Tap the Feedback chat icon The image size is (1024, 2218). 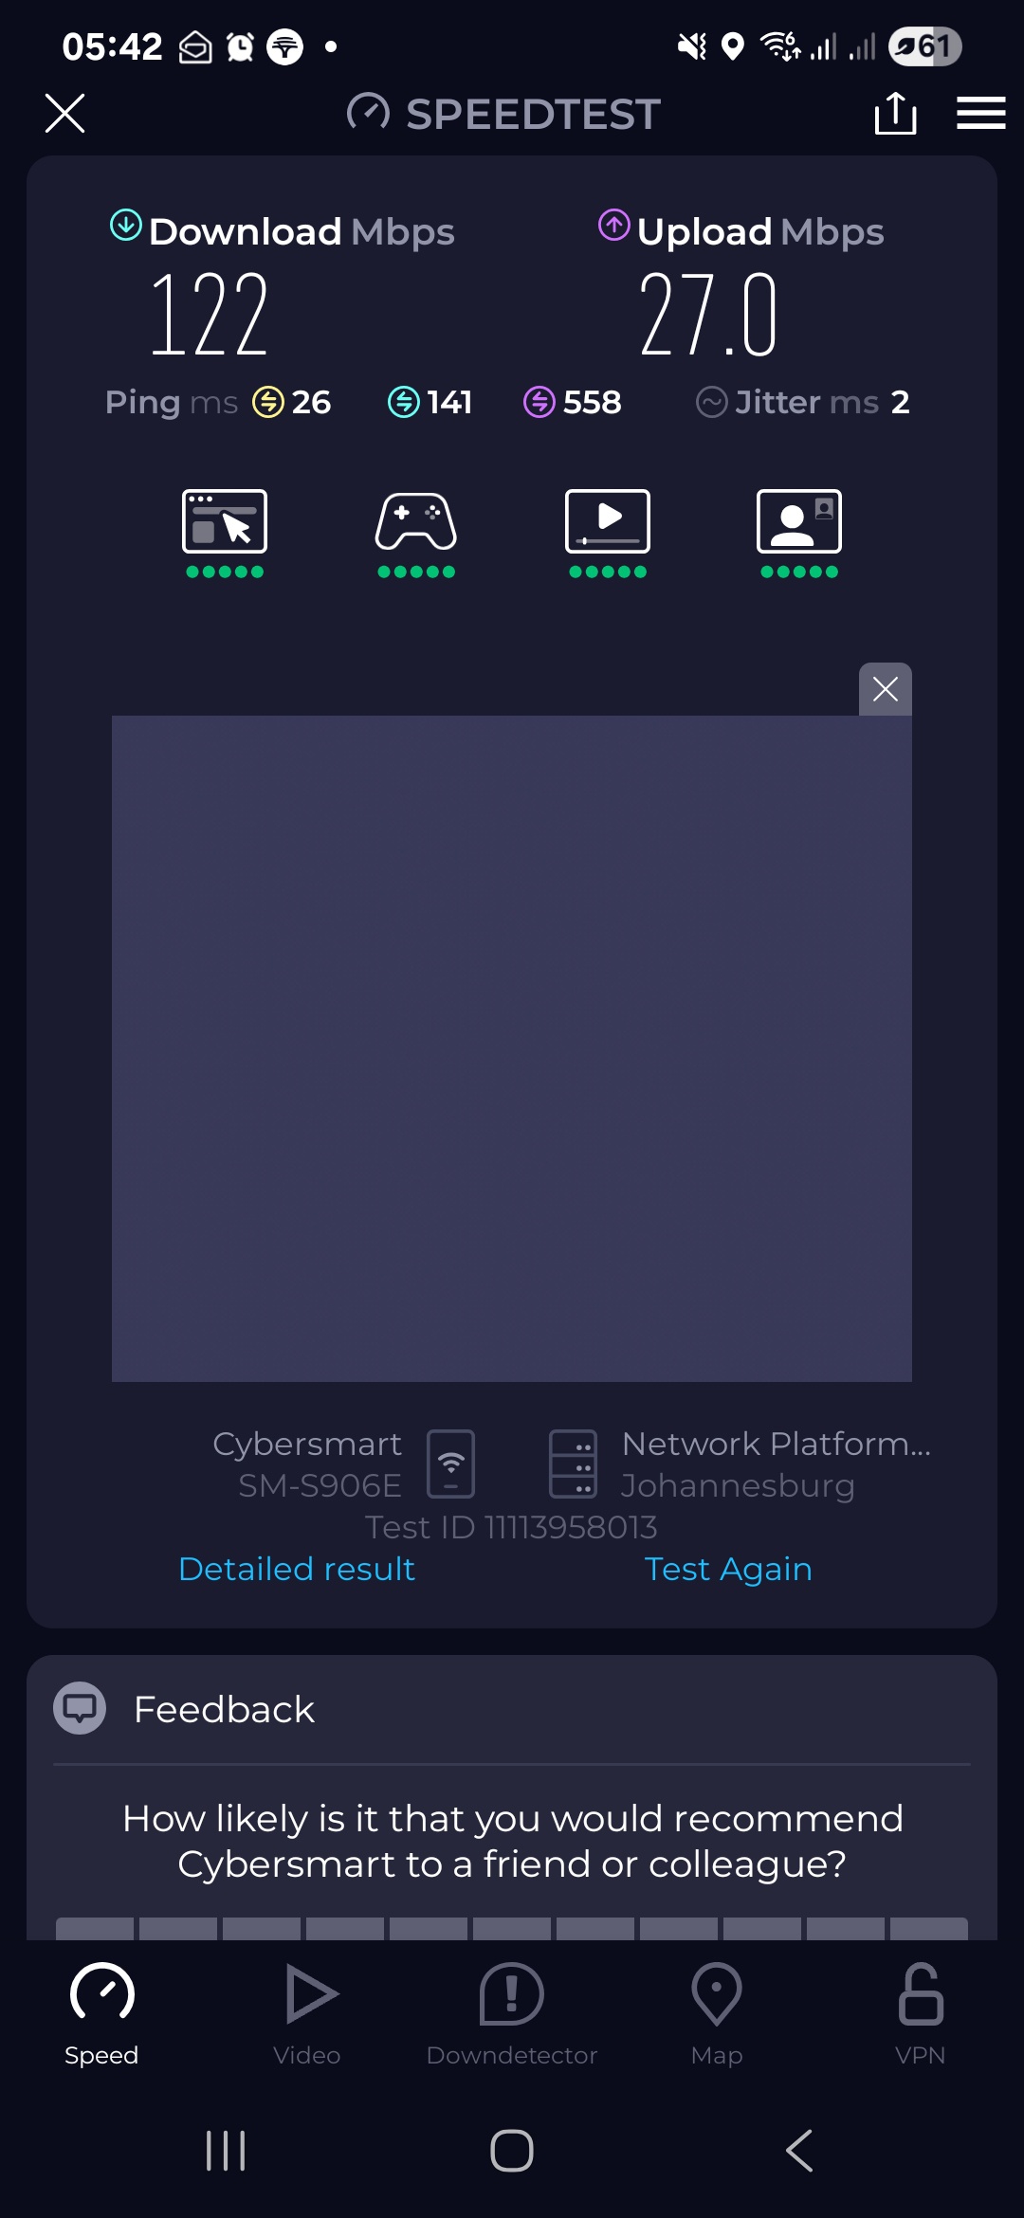coord(80,1708)
